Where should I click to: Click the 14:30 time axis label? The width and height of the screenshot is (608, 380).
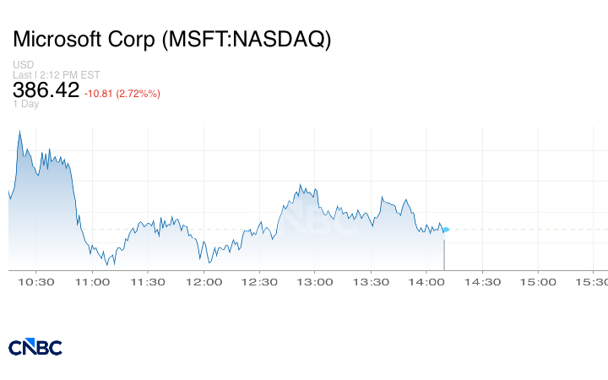pyautogui.click(x=482, y=282)
